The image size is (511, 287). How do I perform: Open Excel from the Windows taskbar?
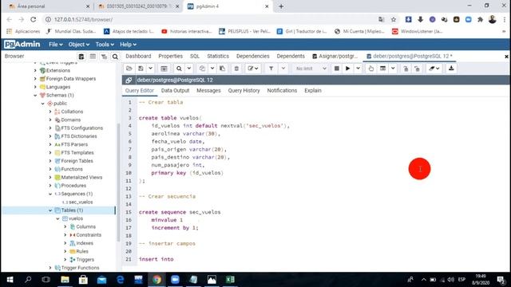coord(230,280)
